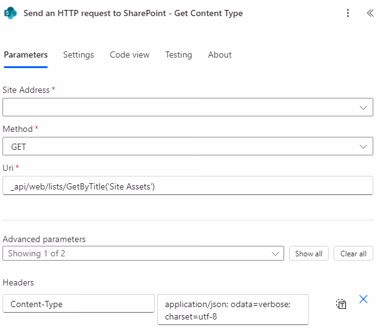Click Show all button
Screen dimensions: 377x330
[309, 253]
